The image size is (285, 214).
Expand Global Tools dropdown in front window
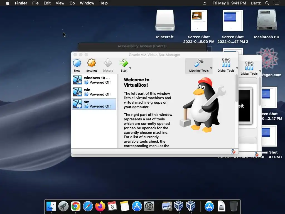[237, 68]
